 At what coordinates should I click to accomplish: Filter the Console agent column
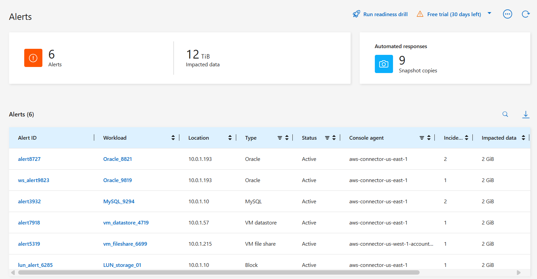pos(422,138)
